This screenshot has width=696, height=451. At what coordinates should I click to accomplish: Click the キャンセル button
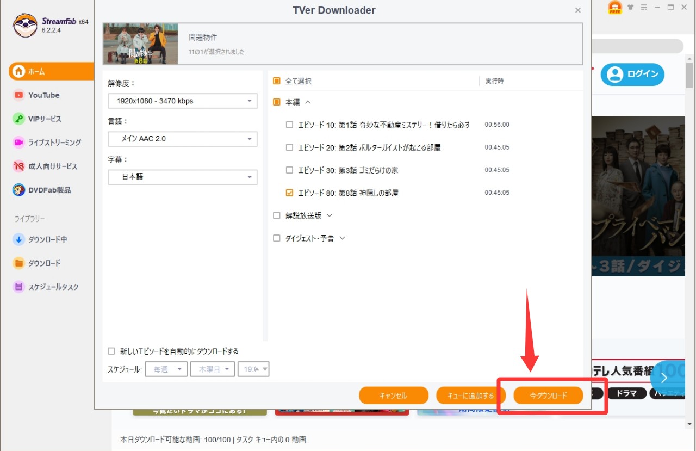point(393,396)
